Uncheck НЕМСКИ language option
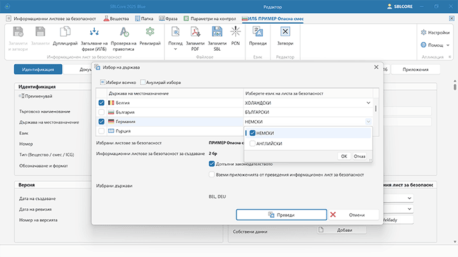Viewport: 458px width, 257px height. (253, 133)
